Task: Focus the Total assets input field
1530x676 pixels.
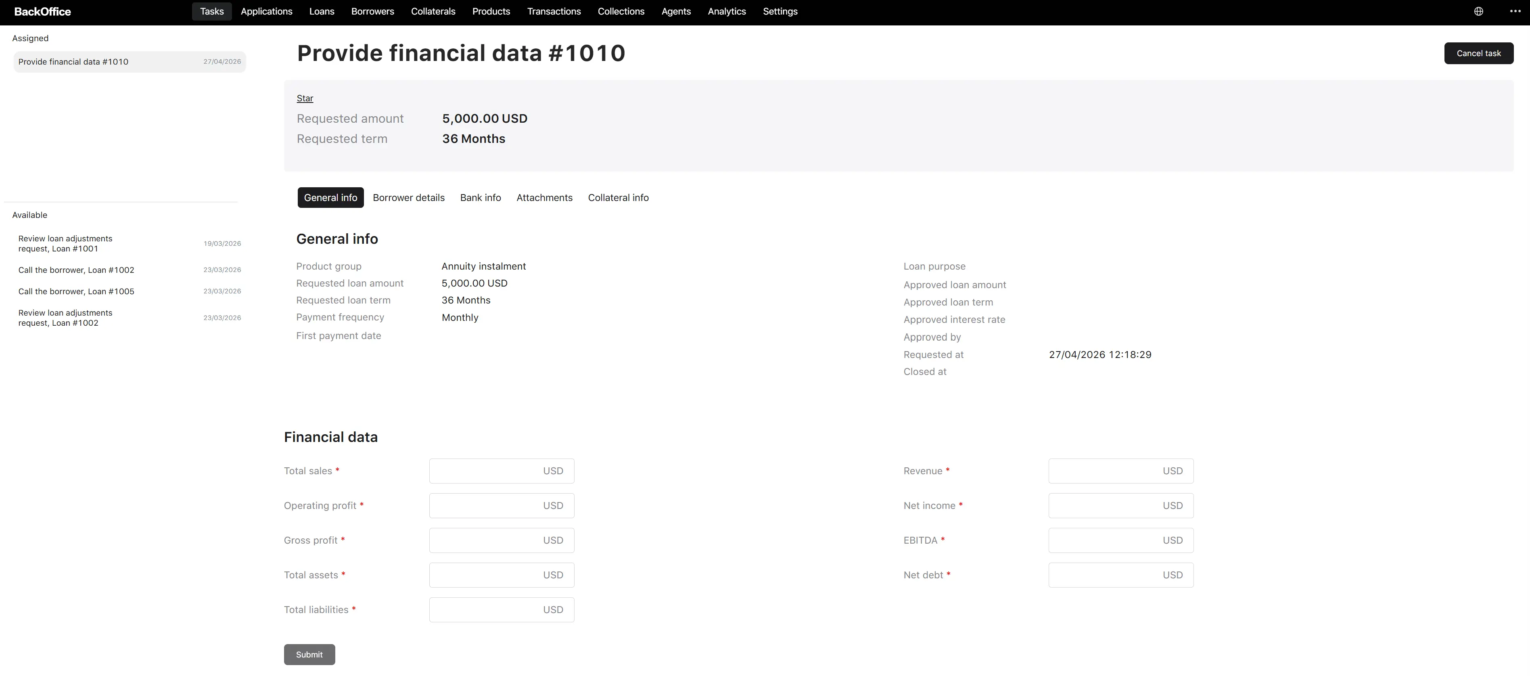Action: tap(501, 575)
